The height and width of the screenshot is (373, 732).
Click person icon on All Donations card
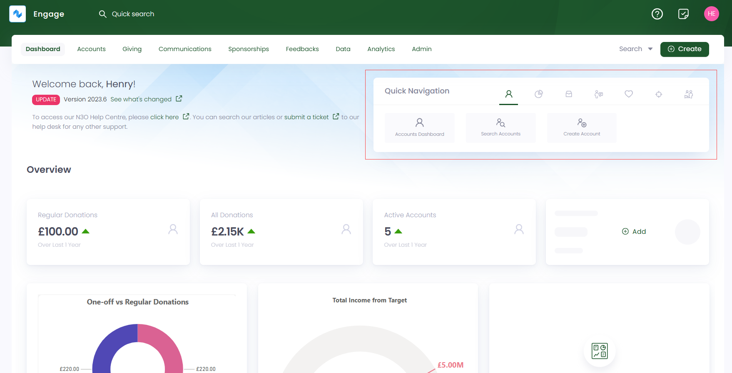click(346, 229)
